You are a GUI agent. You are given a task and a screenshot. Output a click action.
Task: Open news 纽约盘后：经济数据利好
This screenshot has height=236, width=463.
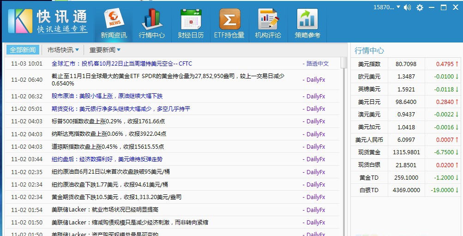pyautogui.click(x=107, y=159)
